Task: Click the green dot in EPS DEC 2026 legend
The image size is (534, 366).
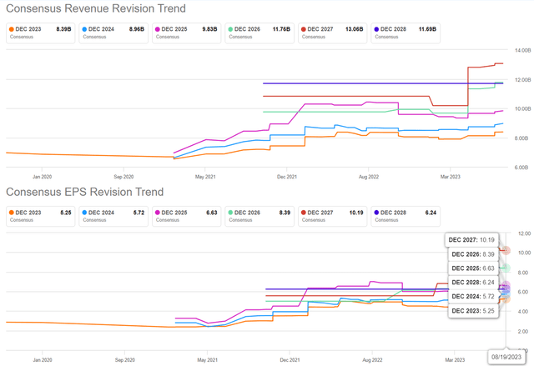Action: pyautogui.click(x=230, y=213)
